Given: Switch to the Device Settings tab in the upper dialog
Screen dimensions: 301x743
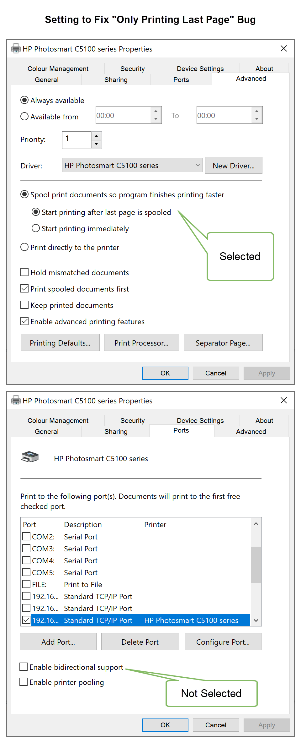Looking at the screenshot, I should 200,69.
